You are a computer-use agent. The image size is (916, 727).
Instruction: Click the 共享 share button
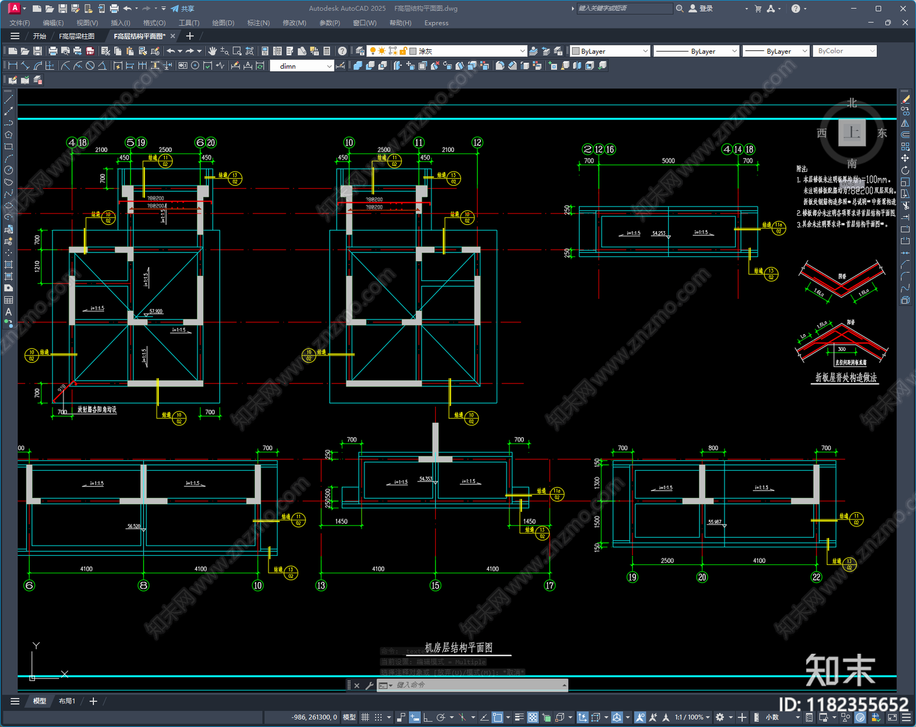183,9
